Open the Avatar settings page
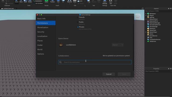172x97 pixels. (x=46, y=45)
